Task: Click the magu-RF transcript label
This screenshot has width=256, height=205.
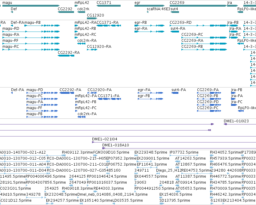Action: click(x=10, y=41)
